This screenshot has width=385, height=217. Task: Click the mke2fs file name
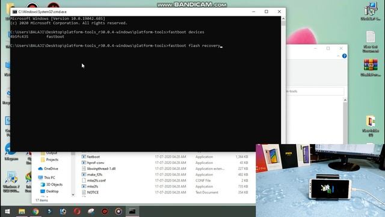click(x=93, y=186)
